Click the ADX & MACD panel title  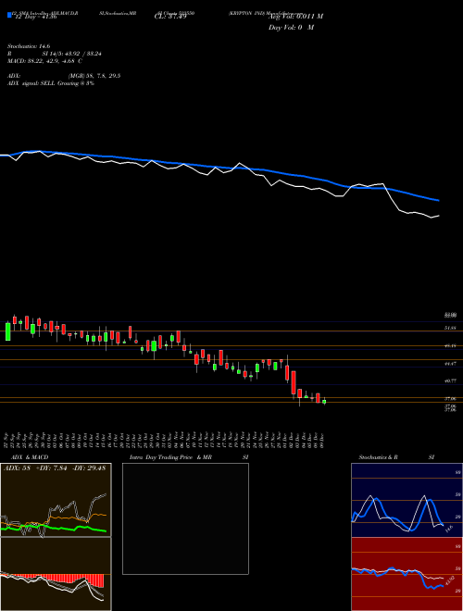pyautogui.click(x=30, y=457)
